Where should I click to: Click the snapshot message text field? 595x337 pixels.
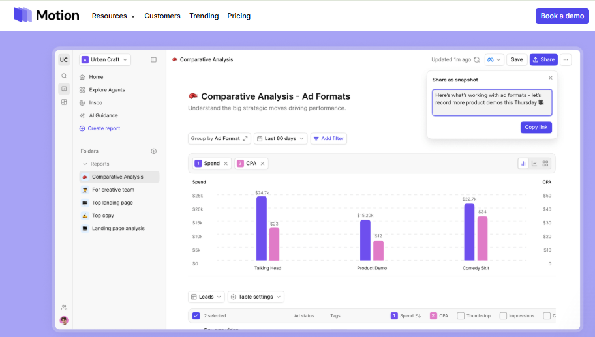coord(492,102)
